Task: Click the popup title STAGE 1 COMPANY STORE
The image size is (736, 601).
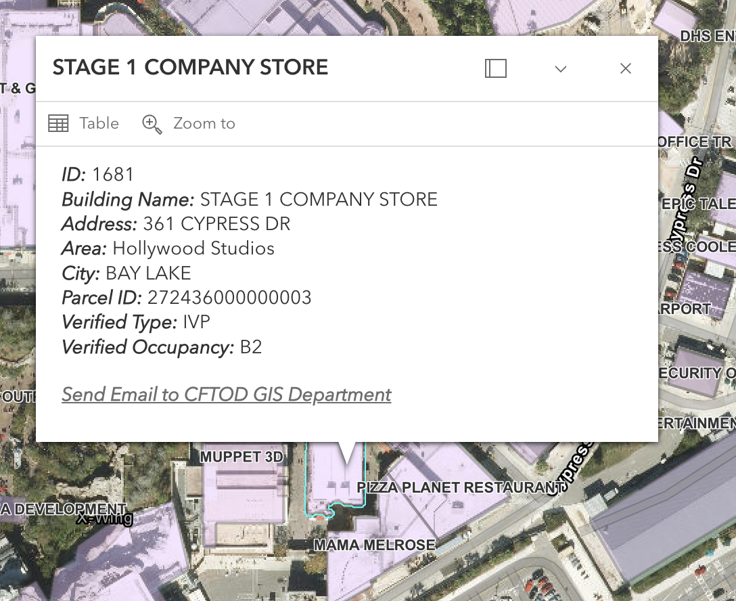Action: (190, 68)
